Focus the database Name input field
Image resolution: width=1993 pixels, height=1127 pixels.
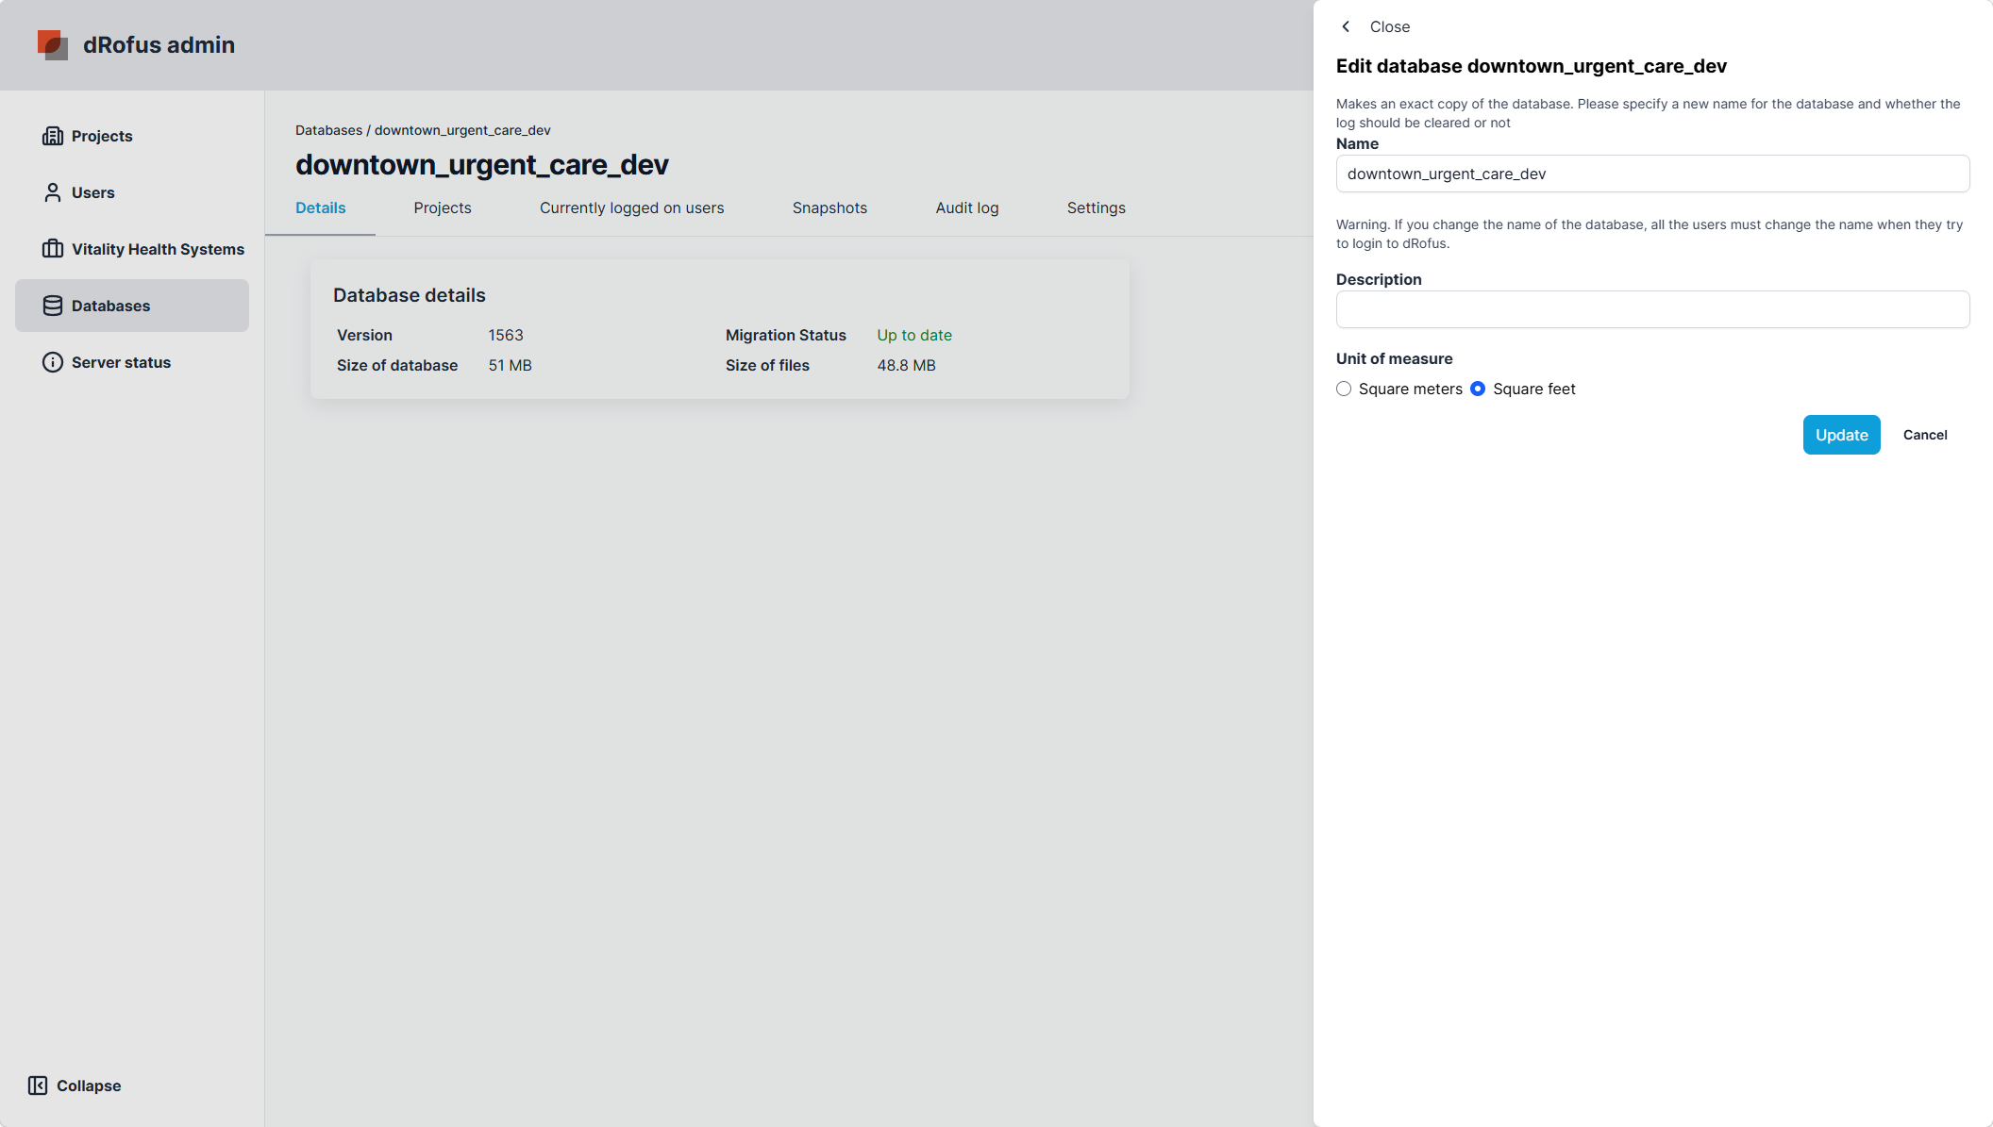[x=1652, y=174]
